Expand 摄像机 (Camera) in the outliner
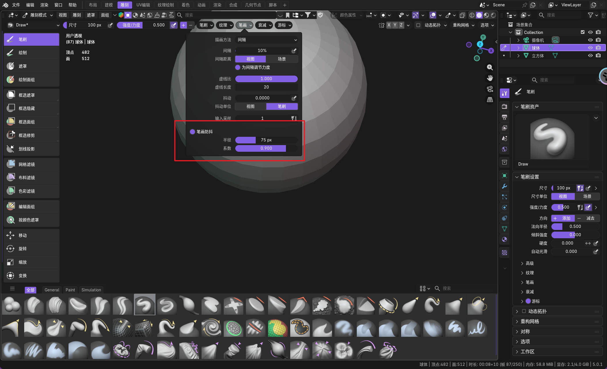607x369 pixels. click(x=518, y=40)
